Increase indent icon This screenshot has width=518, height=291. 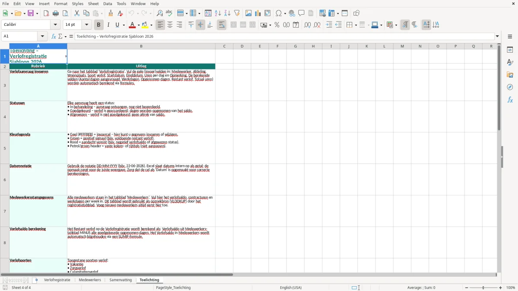tap(329, 25)
